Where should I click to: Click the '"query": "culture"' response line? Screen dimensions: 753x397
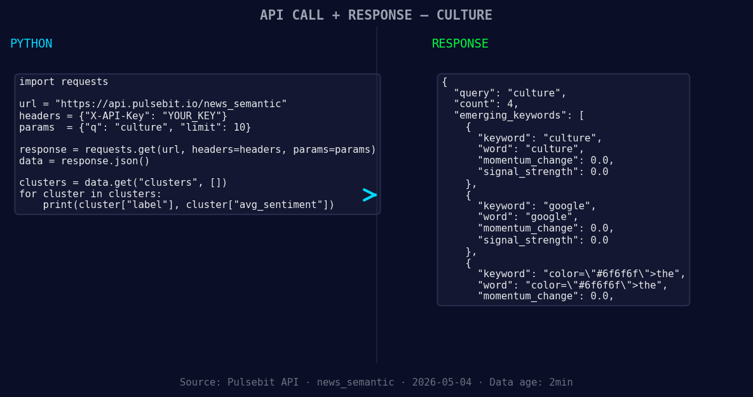click(x=510, y=93)
